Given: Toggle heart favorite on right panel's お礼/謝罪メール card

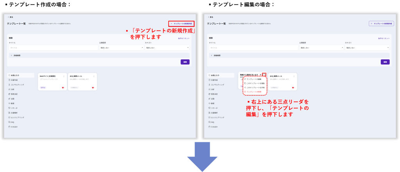Looking at the screenshot, I should click(x=293, y=88).
